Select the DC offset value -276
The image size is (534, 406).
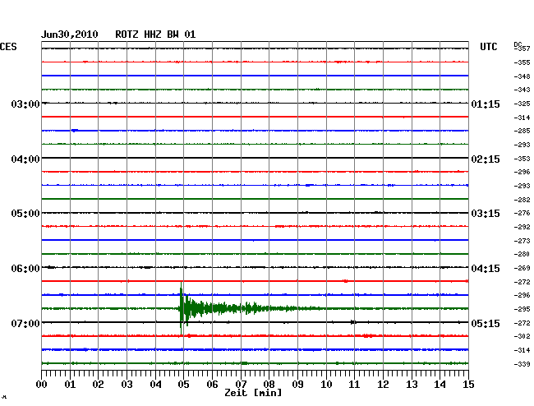pyautogui.click(x=522, y=213)
